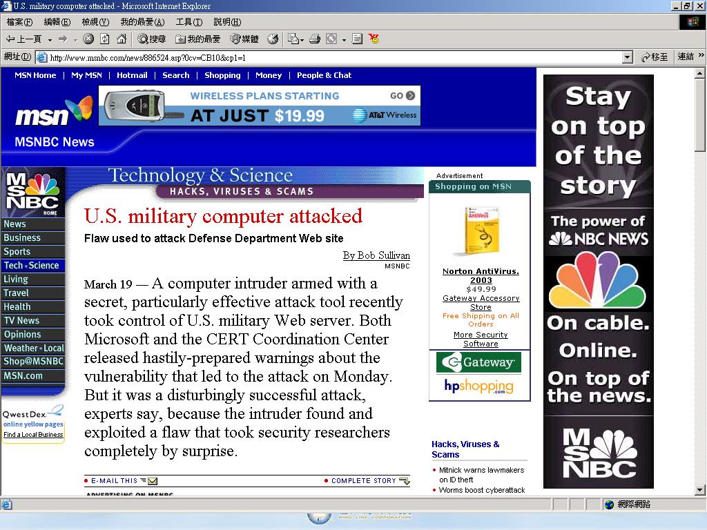
Task: Open the Mail button dropdown arrow
Action: pos(301,39)
